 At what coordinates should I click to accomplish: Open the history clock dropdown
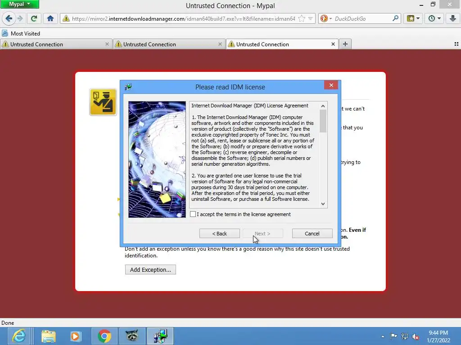point(434,18)
